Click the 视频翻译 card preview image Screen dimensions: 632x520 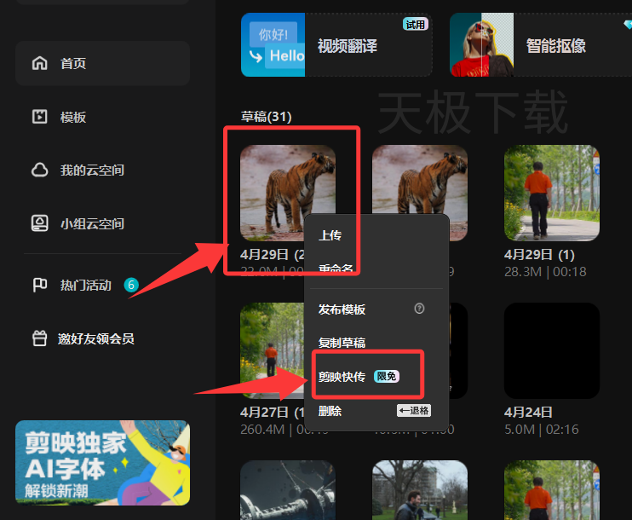pyautogui.click(x=273, y=44)
